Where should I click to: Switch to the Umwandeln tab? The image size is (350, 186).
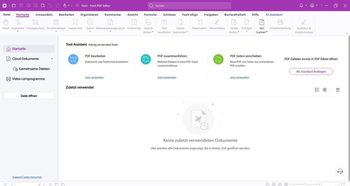pos(44,14)
